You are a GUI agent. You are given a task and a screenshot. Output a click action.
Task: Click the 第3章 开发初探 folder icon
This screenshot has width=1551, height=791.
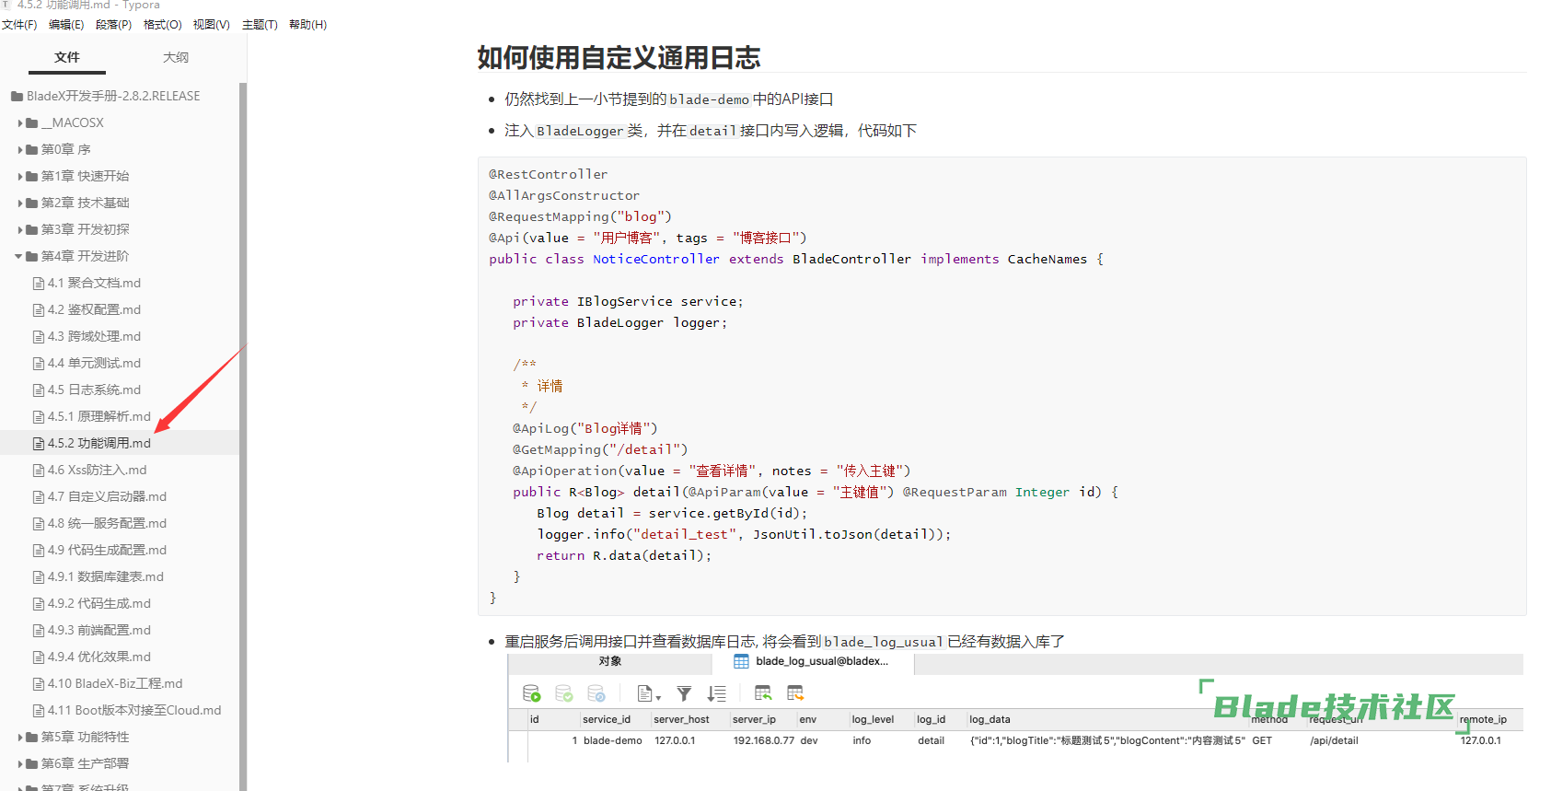[32, 230]
